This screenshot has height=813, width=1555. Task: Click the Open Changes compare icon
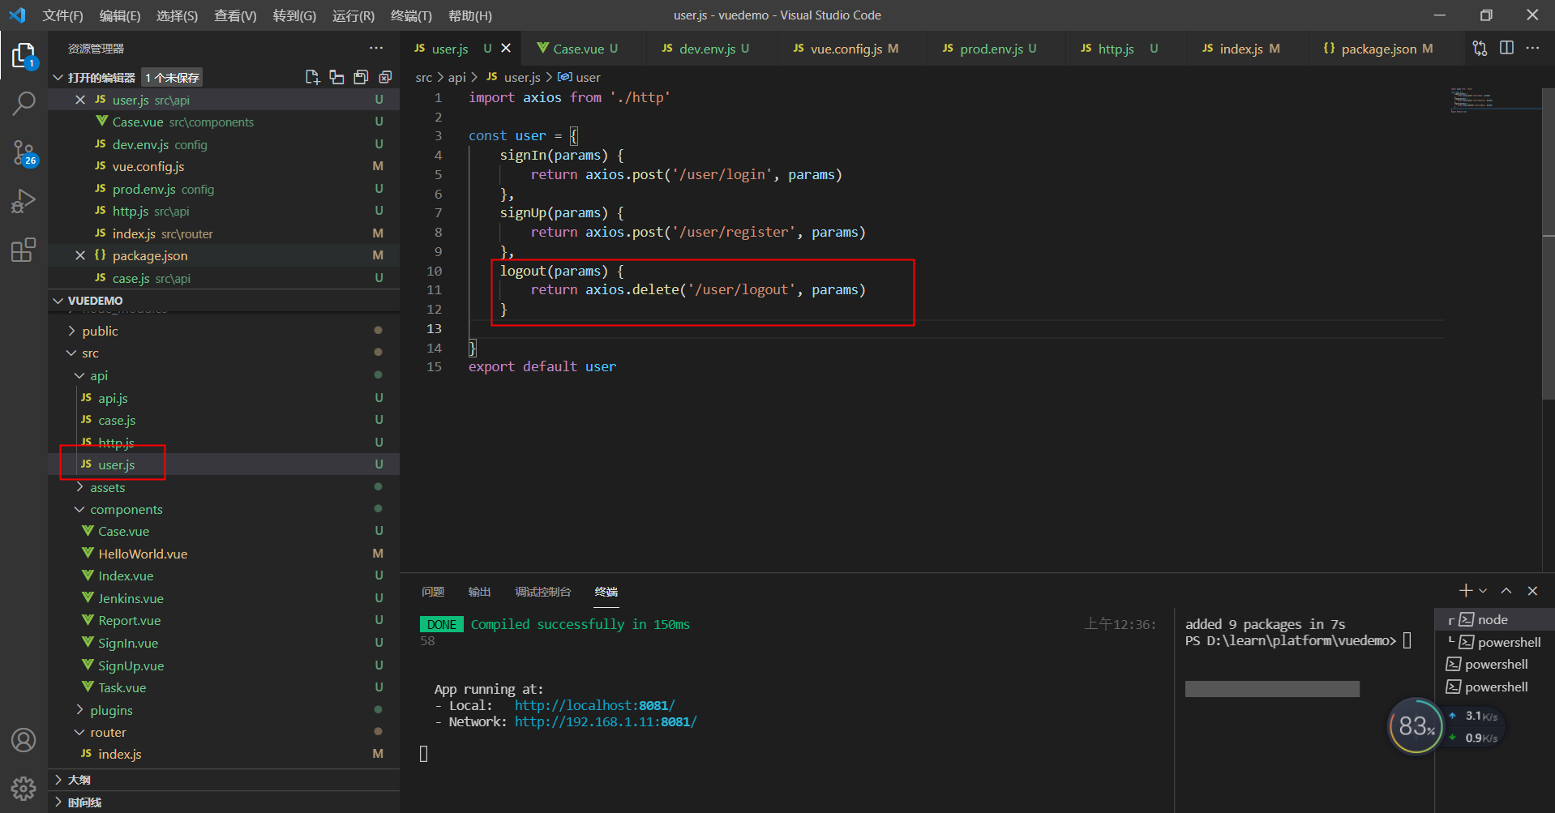point(1480,48)
